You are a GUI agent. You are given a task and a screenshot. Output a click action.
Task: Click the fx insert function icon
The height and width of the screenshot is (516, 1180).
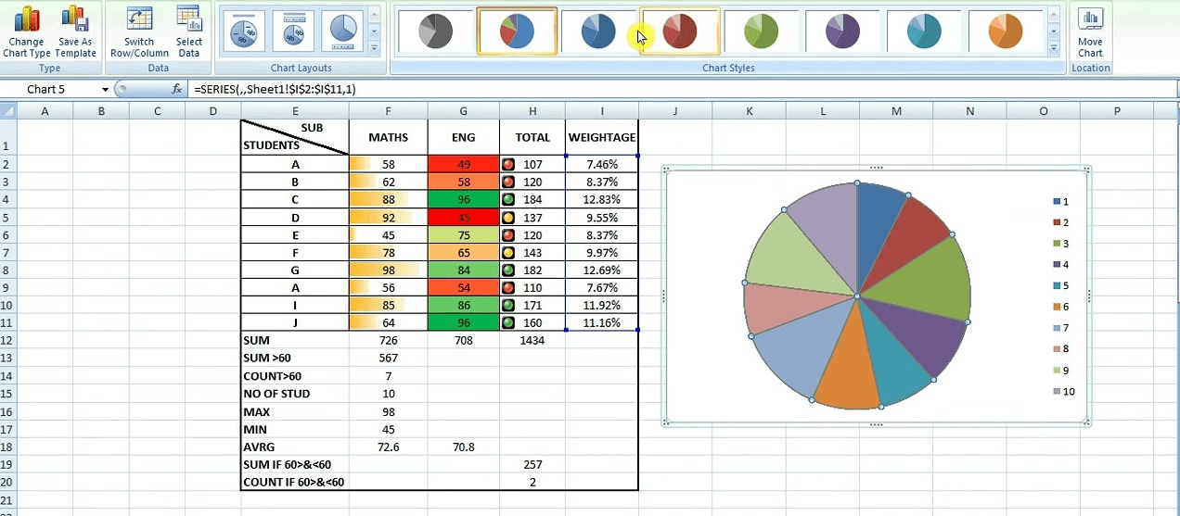177,89
